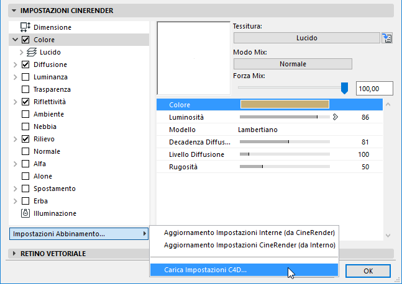Click the Livello Diffusione value 100
The width and height of the screenshot is (402, 284).
[x=363, y=154]
